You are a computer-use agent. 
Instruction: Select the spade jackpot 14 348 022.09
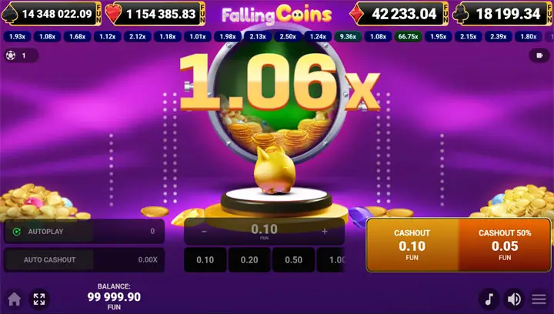[52, 14]
